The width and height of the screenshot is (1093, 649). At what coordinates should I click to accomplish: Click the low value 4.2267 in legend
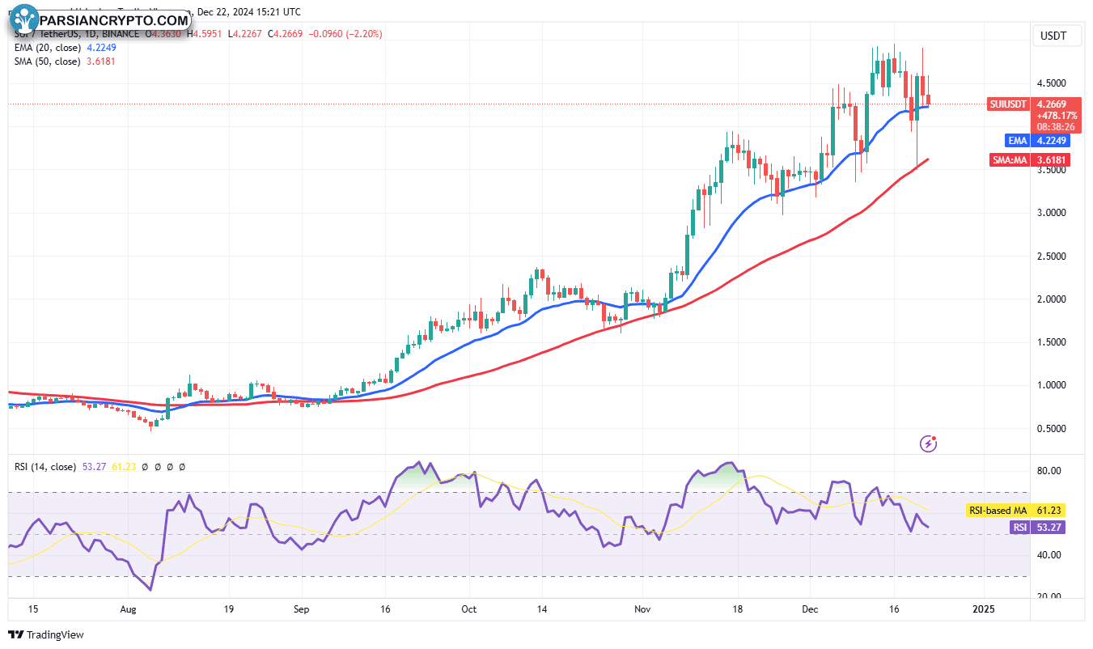[247, 34]
